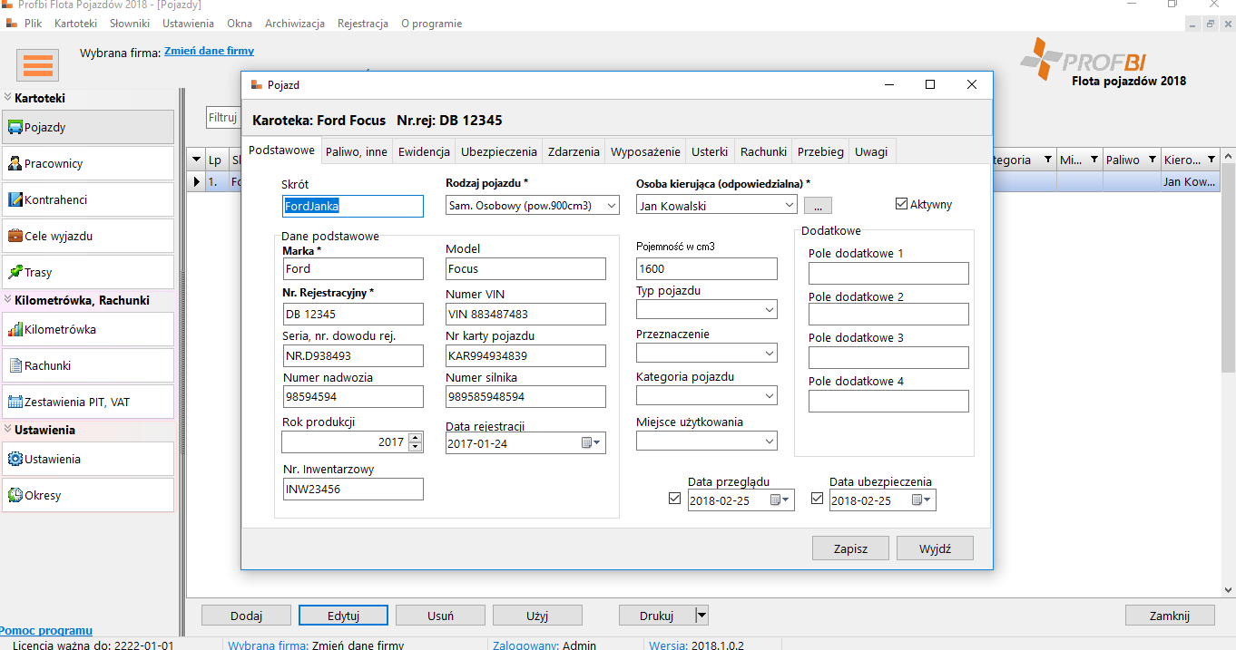The image size is (1236, 650).
Task: Click the Zapisz button
Action: point(851,548)
